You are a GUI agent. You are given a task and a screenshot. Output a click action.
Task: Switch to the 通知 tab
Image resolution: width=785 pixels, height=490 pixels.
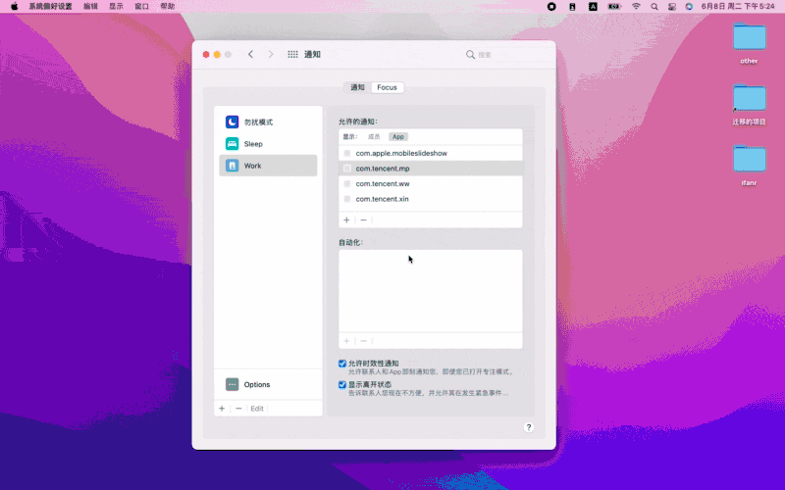coord(357,87)
